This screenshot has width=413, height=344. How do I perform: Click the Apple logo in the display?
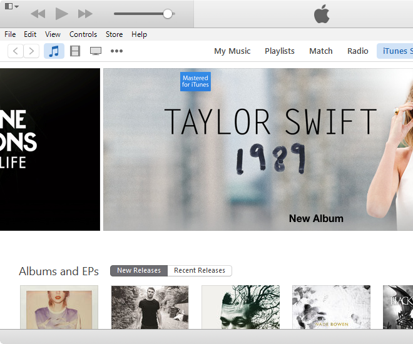(322, 14)
